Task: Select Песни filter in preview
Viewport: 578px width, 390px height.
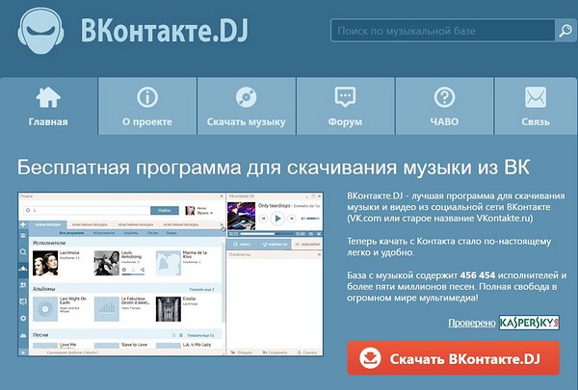Action: 152,233
